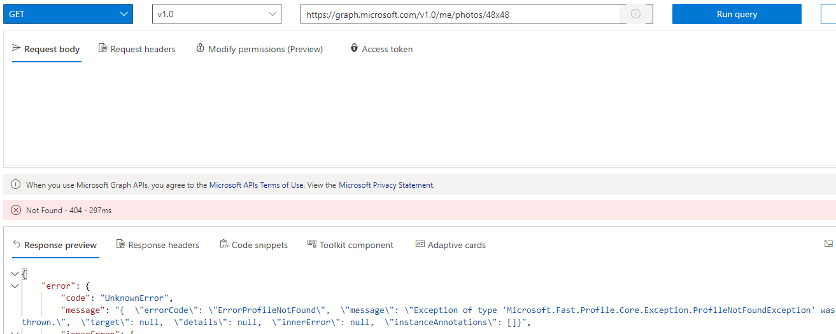Click the Modify permissions shield icon
Viewport: 836px width, 334px height.
[x=201, y=48]
